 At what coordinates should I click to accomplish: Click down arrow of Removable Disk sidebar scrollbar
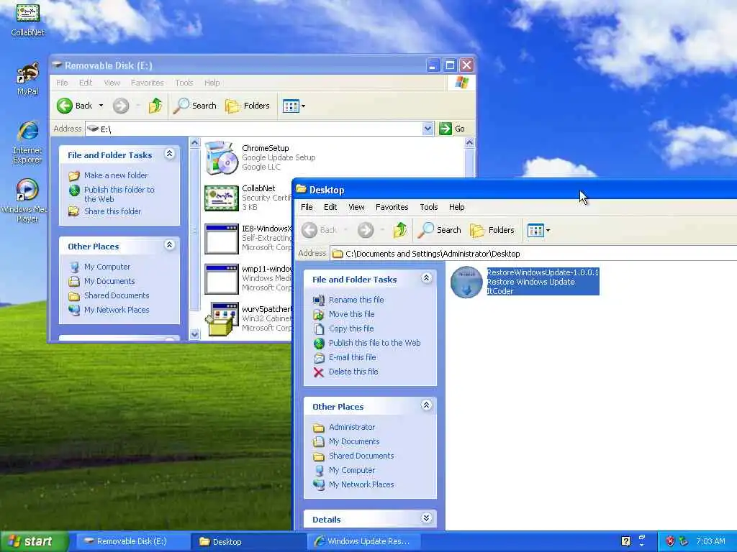click(194, 334)
